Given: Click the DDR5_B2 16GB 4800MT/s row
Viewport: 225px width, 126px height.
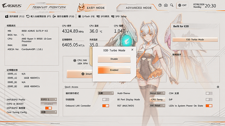Looking at the screenshot, I should (24, 86).
